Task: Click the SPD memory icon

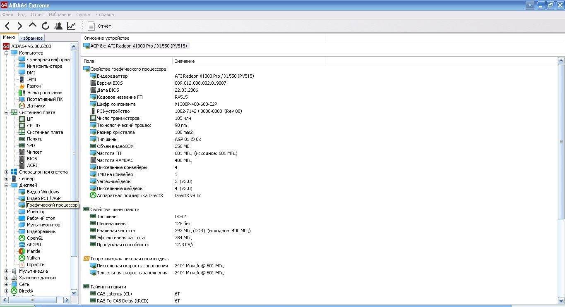Action: [x=22, y=145]
